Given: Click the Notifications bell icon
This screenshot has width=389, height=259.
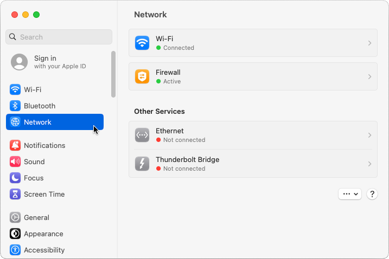Looking at the screenshot, I should coord(15,145).
